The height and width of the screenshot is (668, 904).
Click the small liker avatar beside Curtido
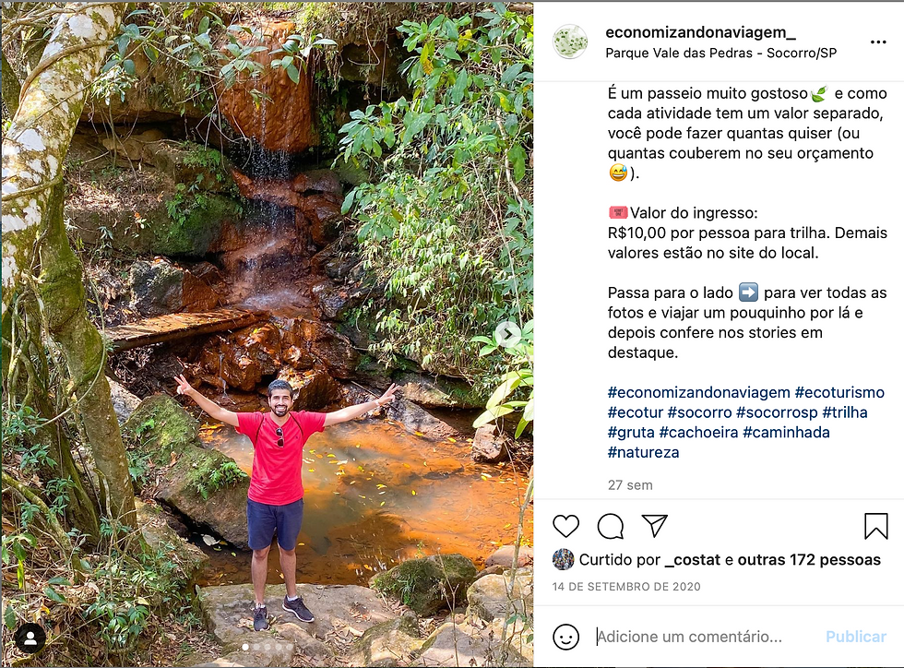pyautogui.click(x=563, y=559)
